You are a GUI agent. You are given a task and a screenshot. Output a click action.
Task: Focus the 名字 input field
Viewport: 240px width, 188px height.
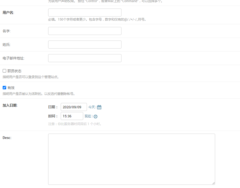point(85,31)
